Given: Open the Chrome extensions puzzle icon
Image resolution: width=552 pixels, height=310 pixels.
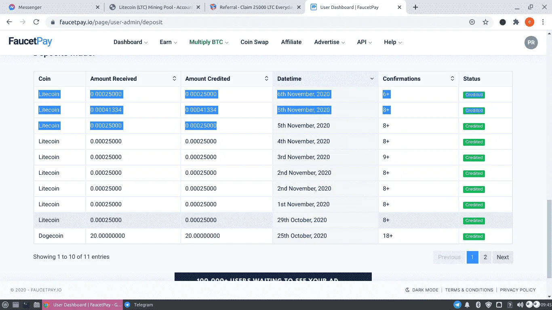Looking at the screenshot, I should [516, 22].
